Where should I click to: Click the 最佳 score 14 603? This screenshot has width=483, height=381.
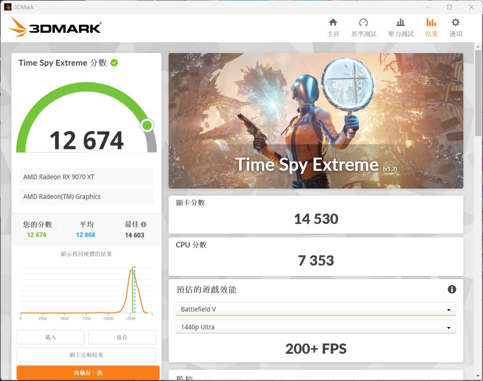(x=135, y=235)
